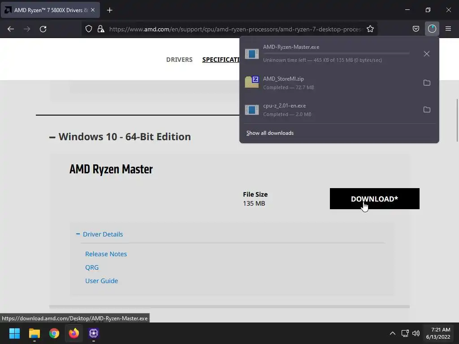Screen dimensions: 459x344
Task: Reload the current AMD page
Action: point(43,29)
